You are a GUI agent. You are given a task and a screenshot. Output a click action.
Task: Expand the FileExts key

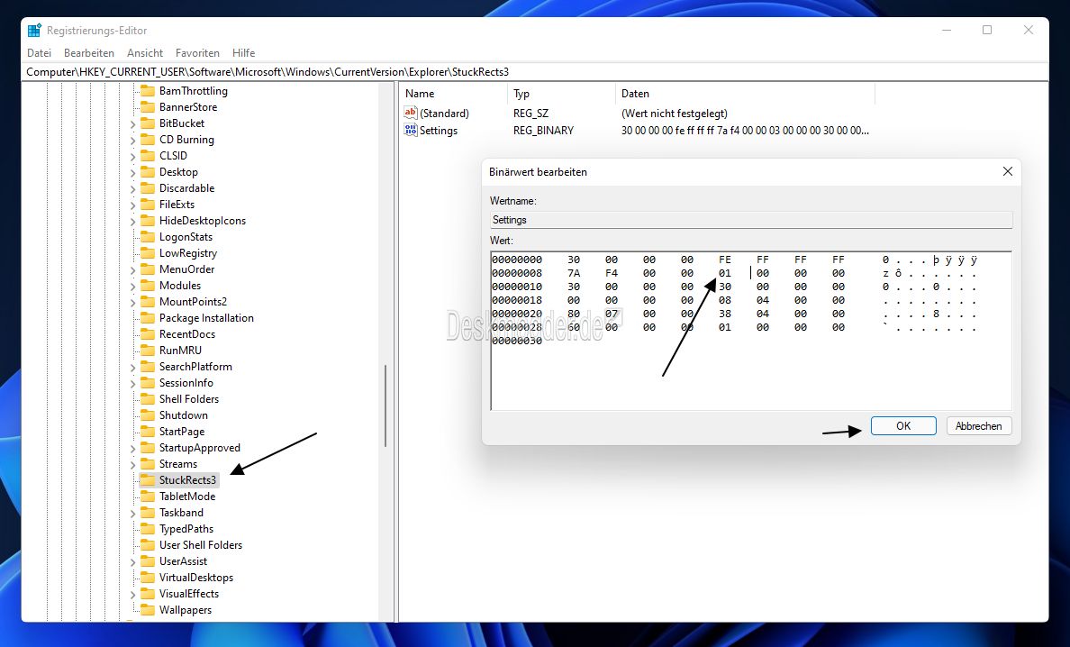(132, 205)
